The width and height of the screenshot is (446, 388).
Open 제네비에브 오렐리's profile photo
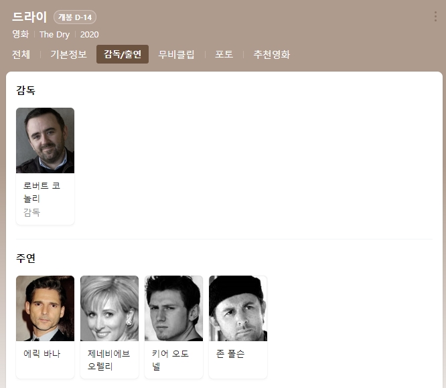click(110, 308)
